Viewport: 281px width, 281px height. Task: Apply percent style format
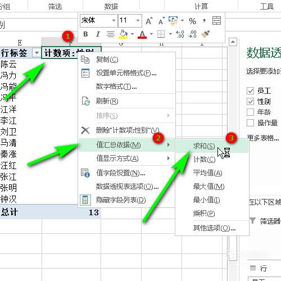(192, 21)
